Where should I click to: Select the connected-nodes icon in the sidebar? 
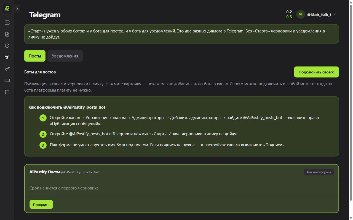point(7,57)
